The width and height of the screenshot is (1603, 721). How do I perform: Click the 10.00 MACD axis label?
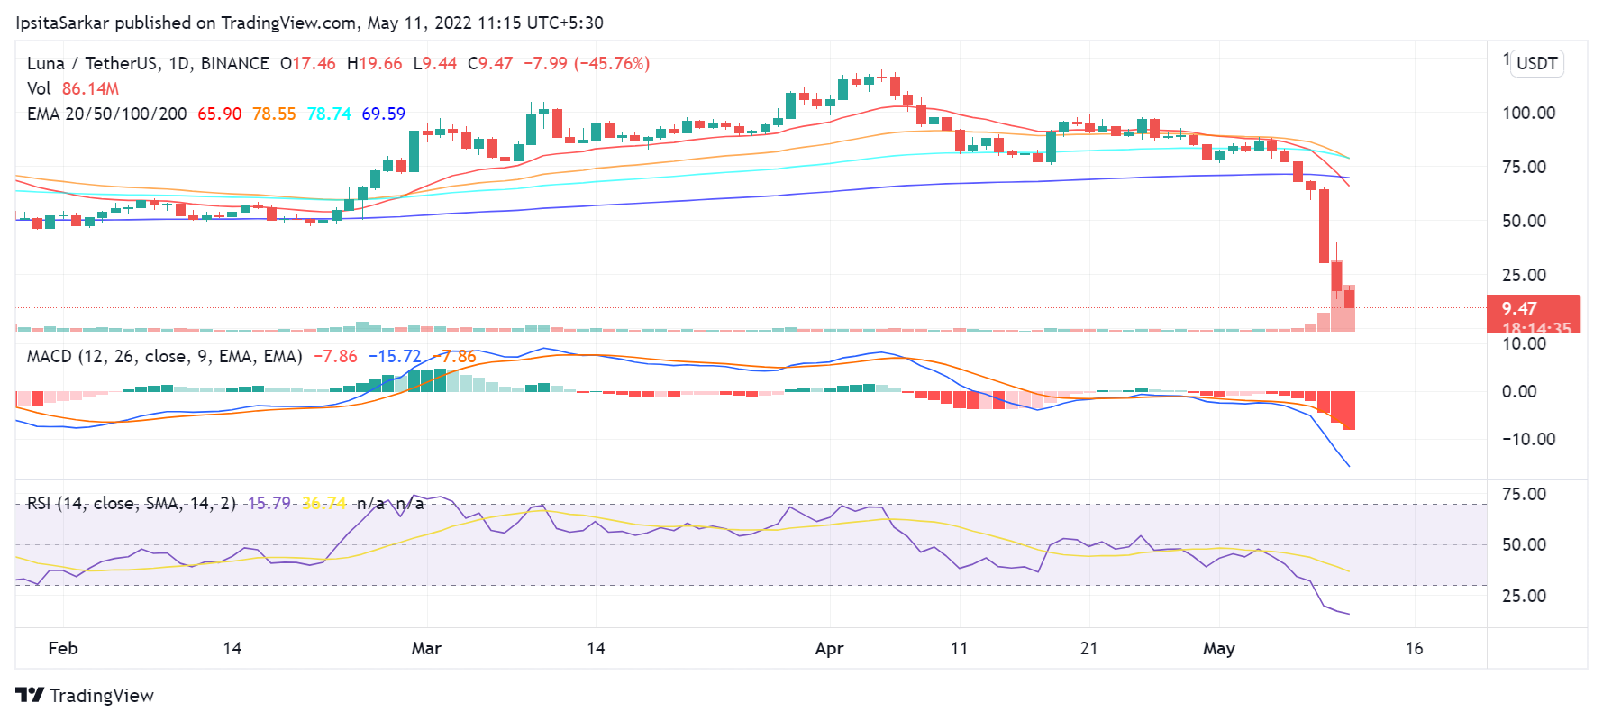pyautogui.click(x=1525, y=343)
